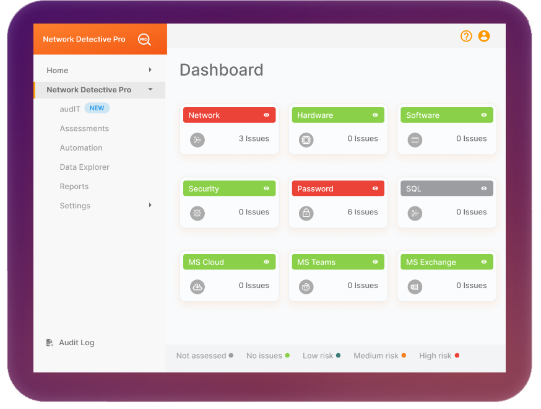
Task: Click "0 Issues" on the MS Exchange card
Action: point(471,286)
